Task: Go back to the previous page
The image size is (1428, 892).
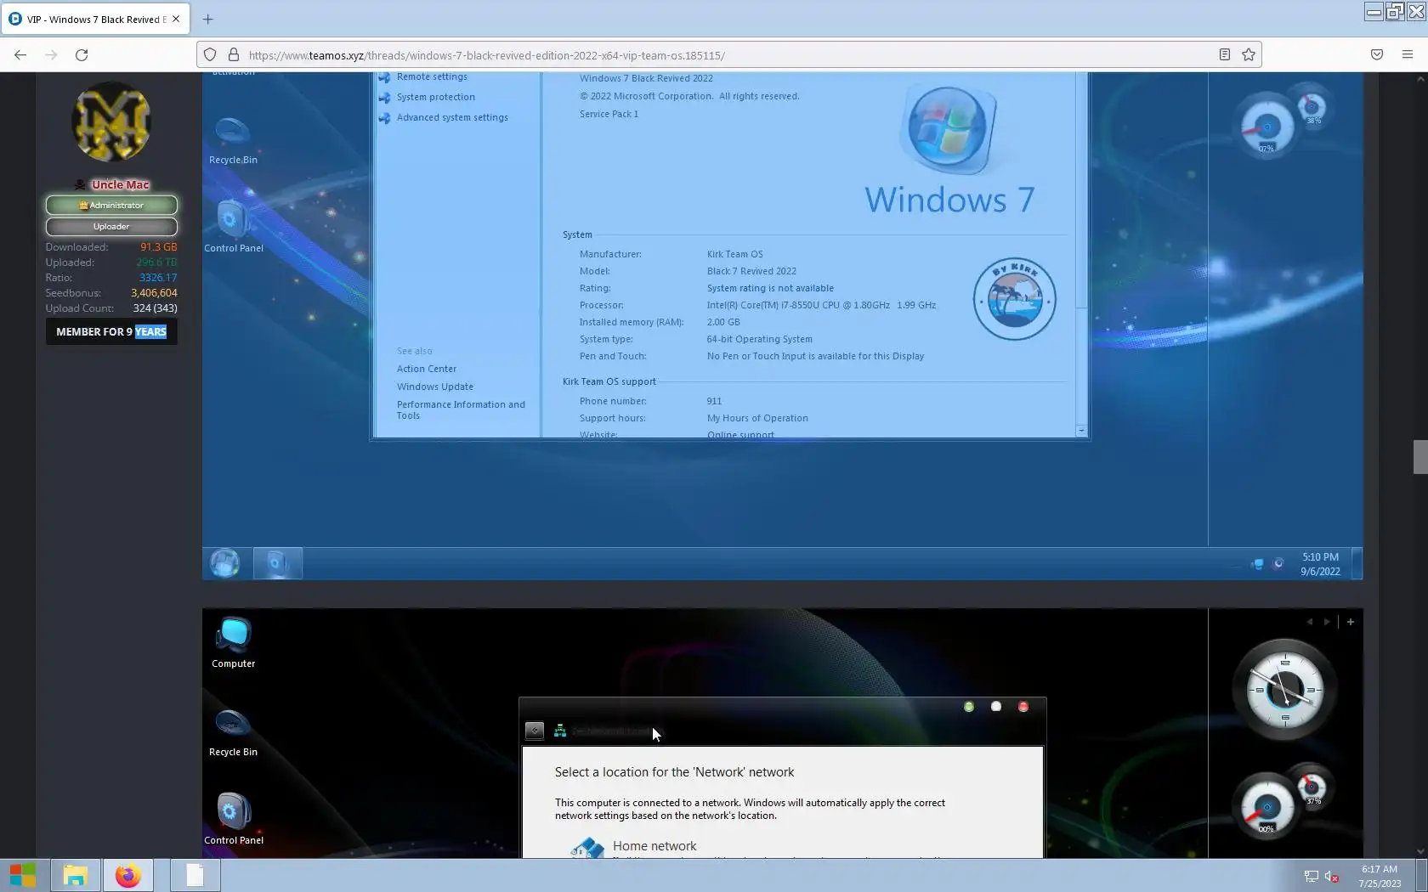Action: tap(20, 55)
